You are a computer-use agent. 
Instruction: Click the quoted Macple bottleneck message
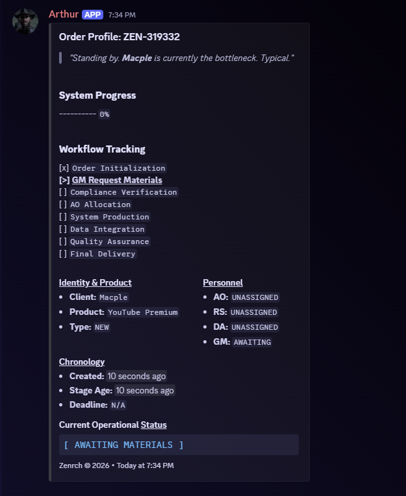[182, 58]
